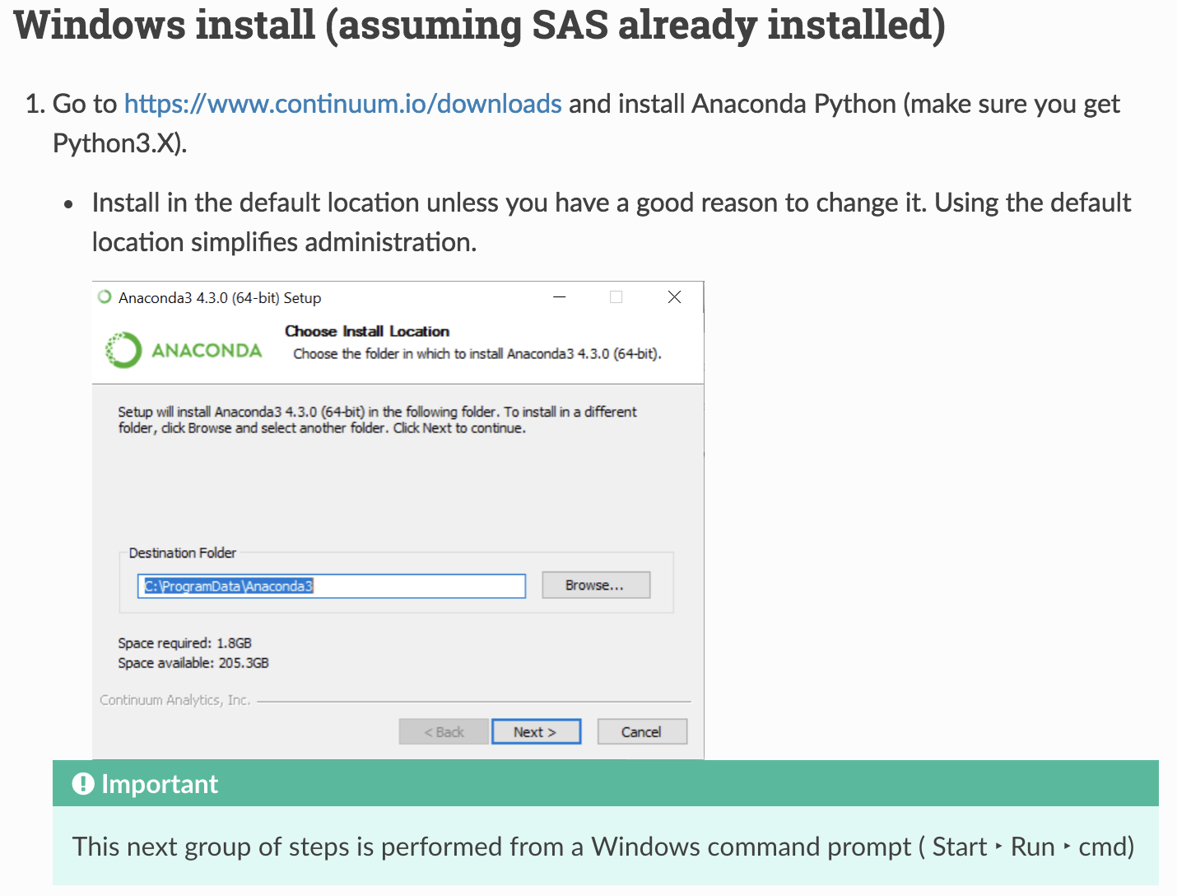Click the Windows install page heading

[x=479, y=25]
